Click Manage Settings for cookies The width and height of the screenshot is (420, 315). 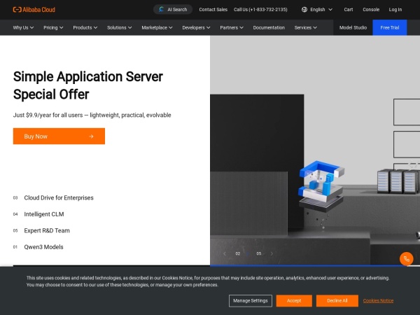[251, 301]
